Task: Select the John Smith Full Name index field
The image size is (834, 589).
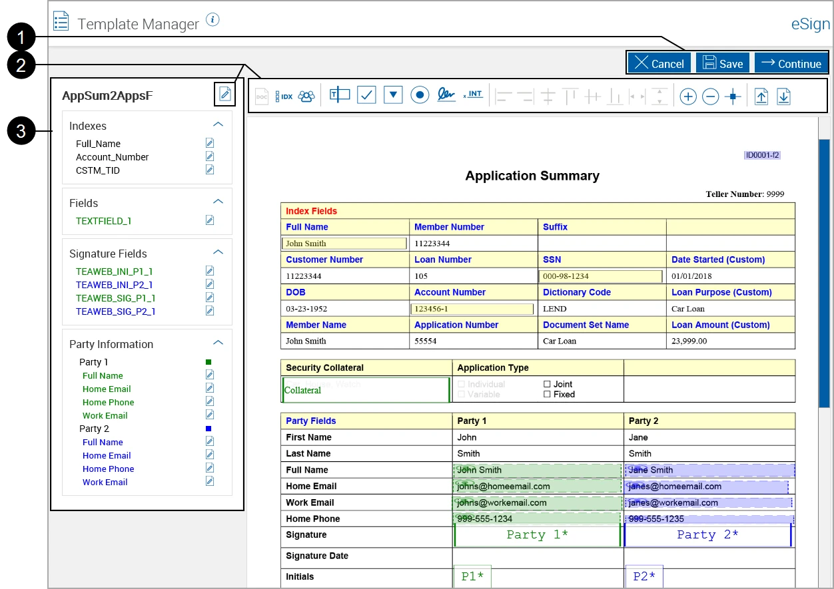Action: tap(345, 244)
